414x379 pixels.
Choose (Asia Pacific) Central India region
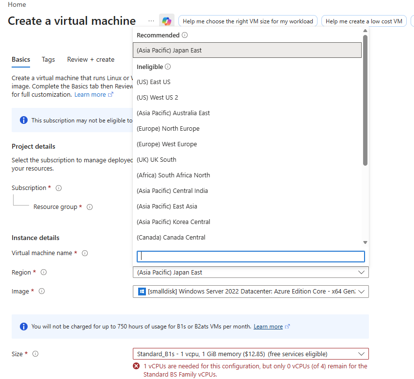[247, 191]
